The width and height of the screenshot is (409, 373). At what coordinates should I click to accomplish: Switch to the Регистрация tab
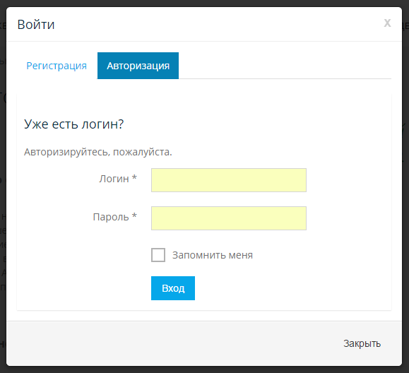[x=57, y=66]
